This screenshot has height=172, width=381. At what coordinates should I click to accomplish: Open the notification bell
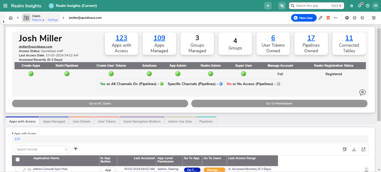tap(359, 5)
